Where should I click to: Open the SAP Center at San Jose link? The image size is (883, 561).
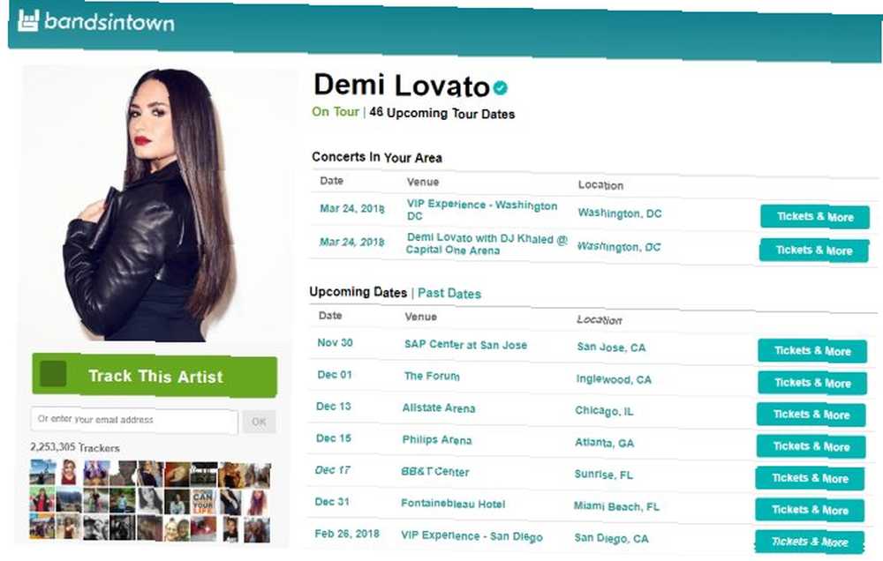(x=465, y=344)
